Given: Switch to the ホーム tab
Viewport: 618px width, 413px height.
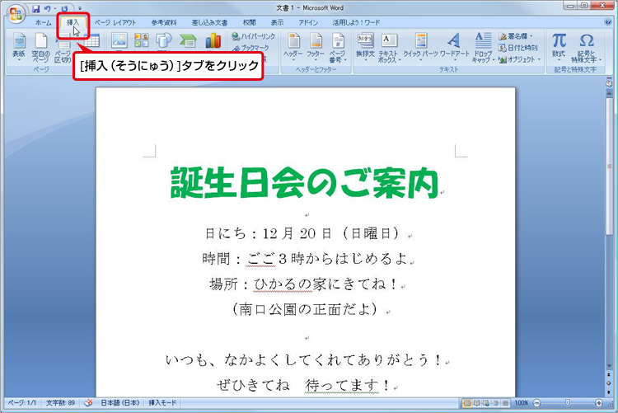Looking at the screenshot, I should click(43, 23).
